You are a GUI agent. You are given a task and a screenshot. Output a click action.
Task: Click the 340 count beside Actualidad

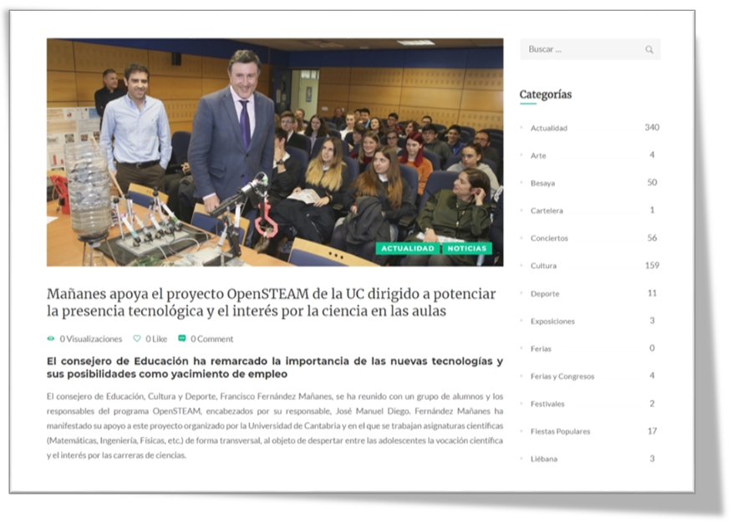coord(652,128)
